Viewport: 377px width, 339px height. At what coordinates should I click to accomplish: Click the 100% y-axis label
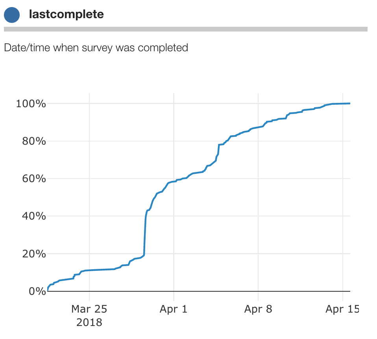coord(31,104)
